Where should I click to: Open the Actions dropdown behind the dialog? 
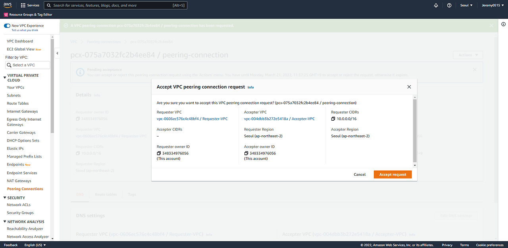468,55
